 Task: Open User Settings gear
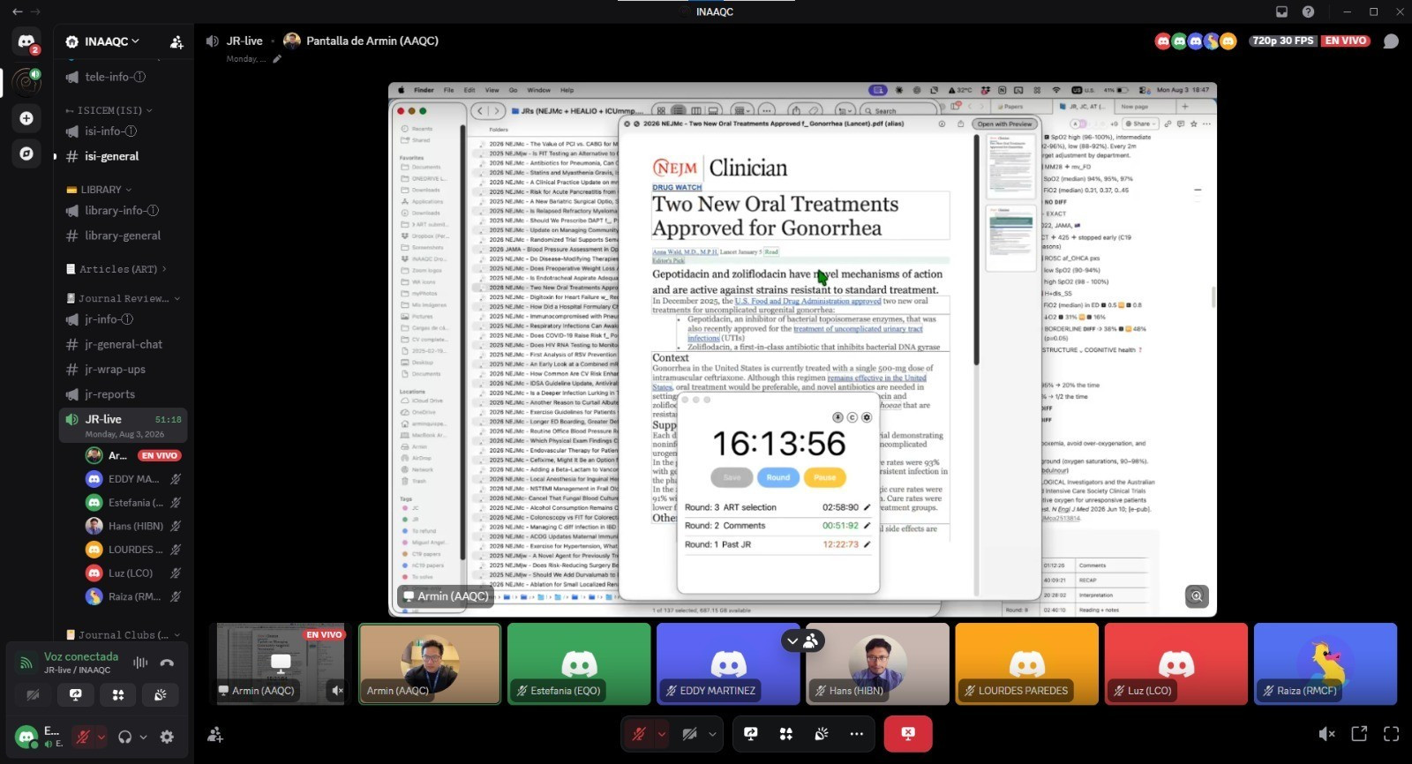click(167, 737)
